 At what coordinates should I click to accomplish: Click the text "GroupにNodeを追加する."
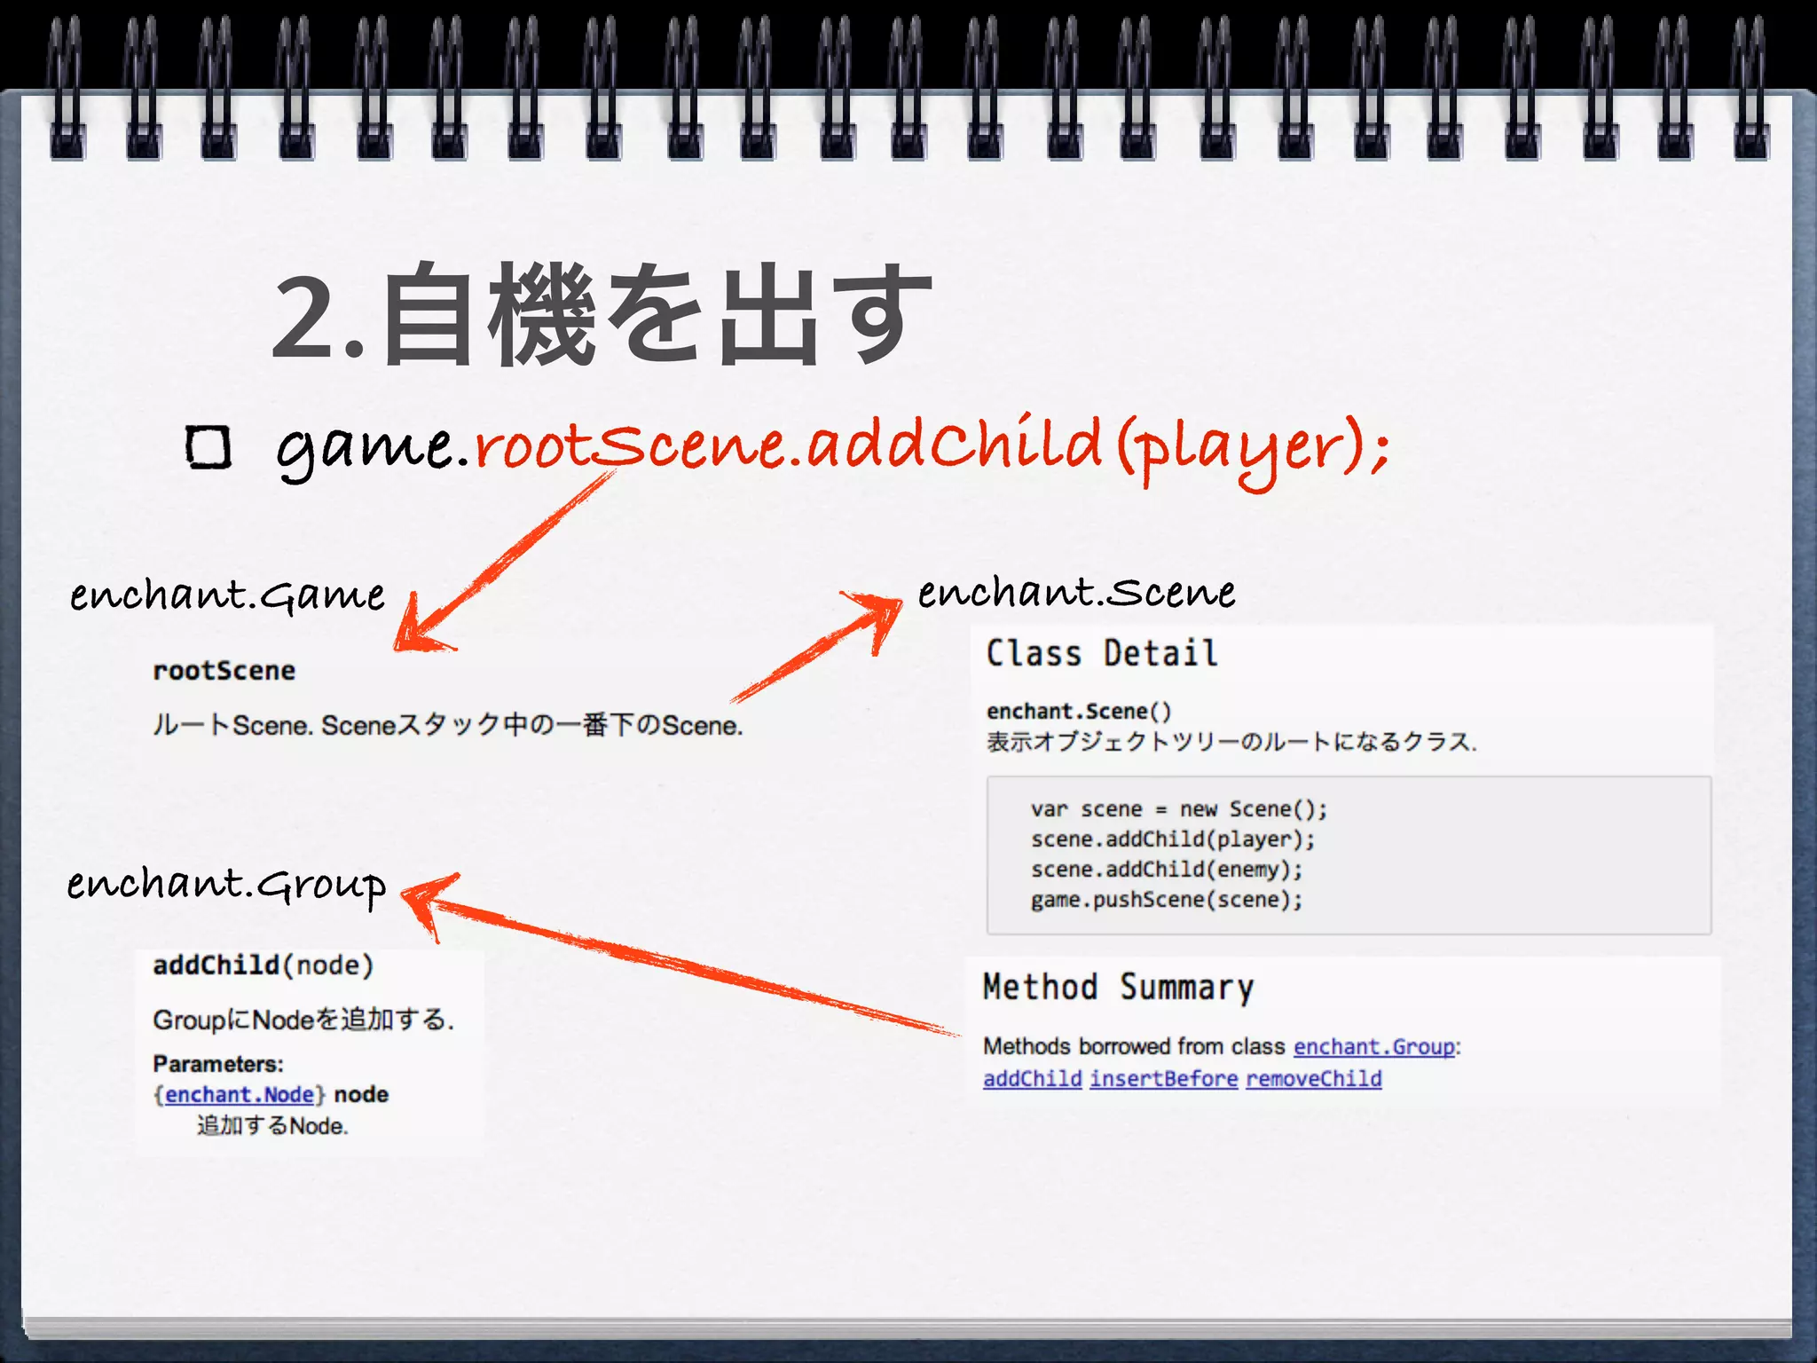[303, 1020]
